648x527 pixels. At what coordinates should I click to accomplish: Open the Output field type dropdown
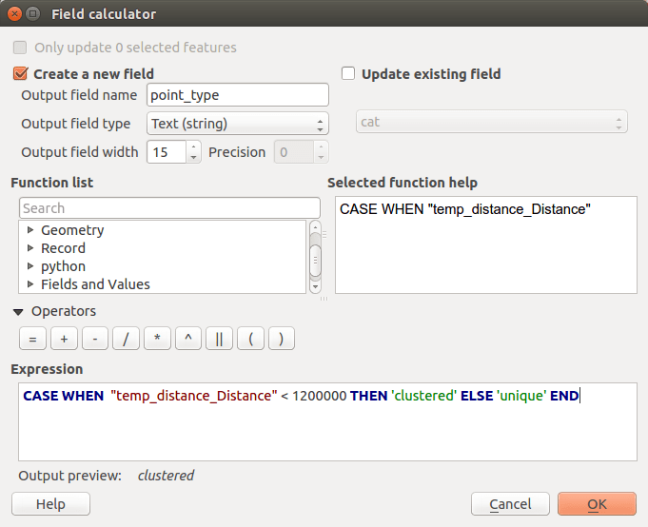coord(238,124)
